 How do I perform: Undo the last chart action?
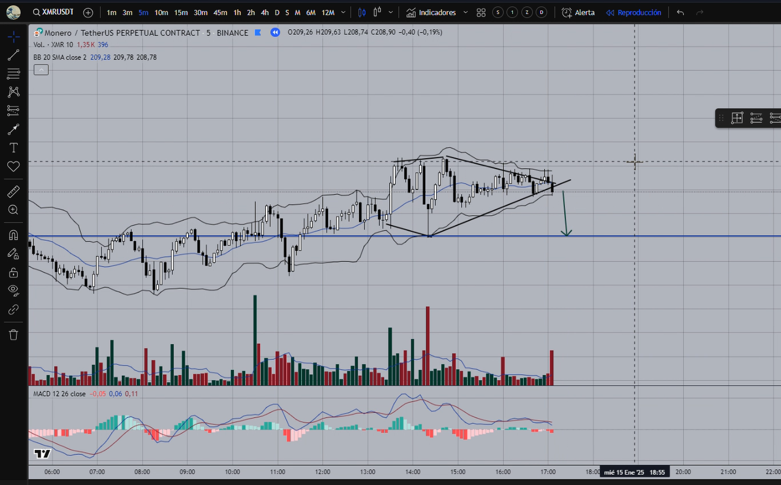(x=680, y=12)
